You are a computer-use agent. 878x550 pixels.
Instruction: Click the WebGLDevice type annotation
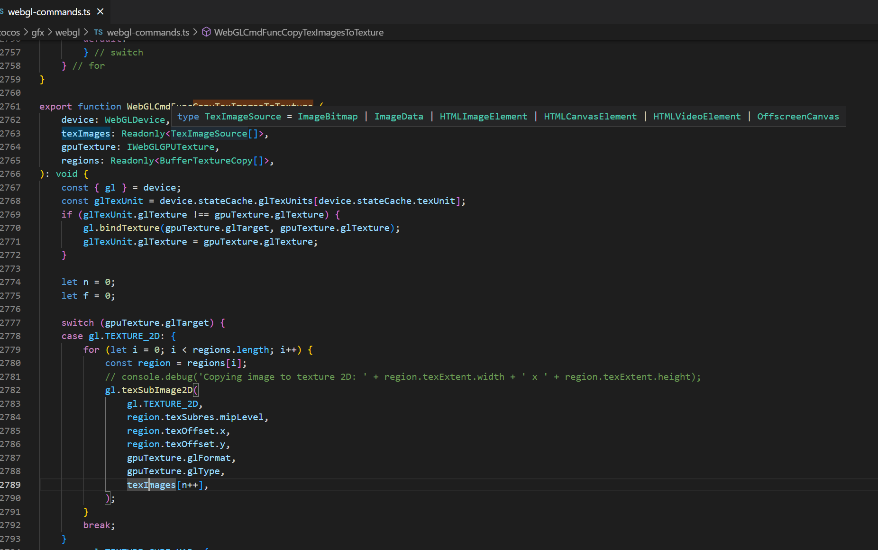pyautogui.click(x=135, y=120)
